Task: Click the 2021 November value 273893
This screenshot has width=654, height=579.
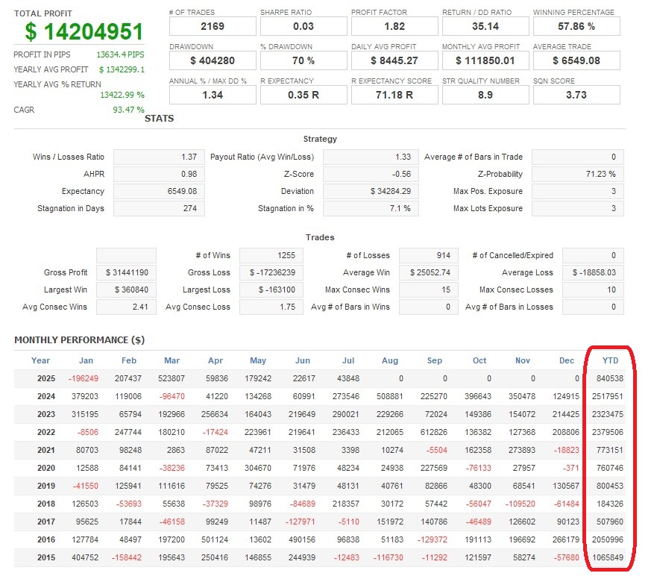Action: 522,451
